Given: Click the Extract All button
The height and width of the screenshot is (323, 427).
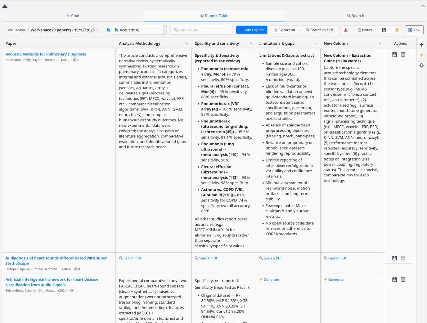Looking at the screenshot, I should point(284,30).
